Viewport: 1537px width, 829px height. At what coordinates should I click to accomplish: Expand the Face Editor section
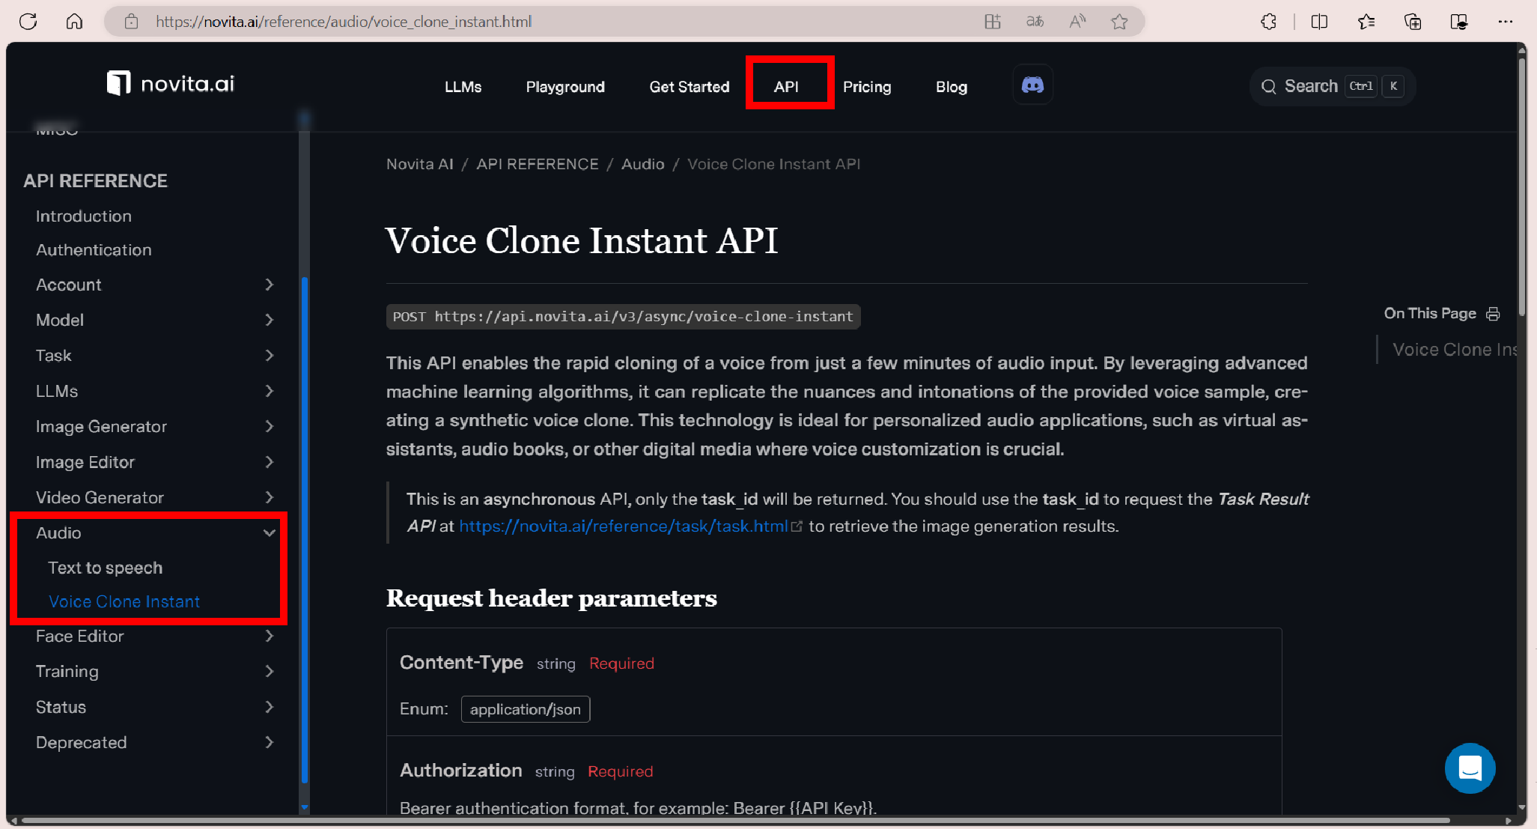(269, 636)
